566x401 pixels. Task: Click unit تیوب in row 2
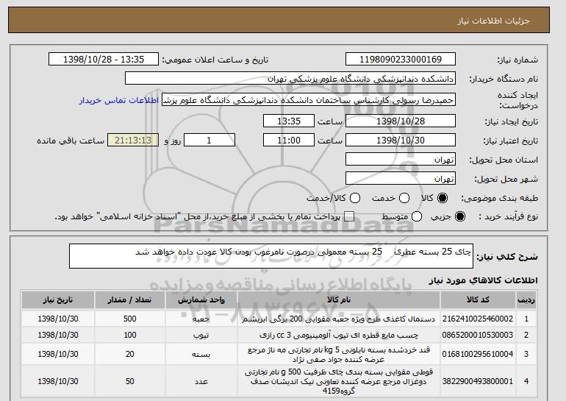click(x=201, y=336)
